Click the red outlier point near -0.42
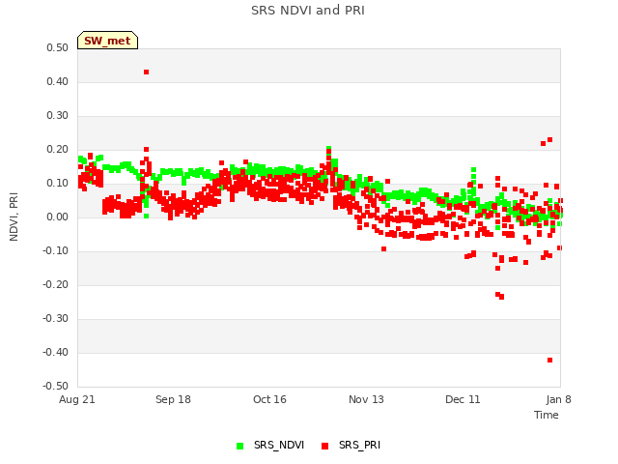This screenshot has width=618, height=464. 549,361
